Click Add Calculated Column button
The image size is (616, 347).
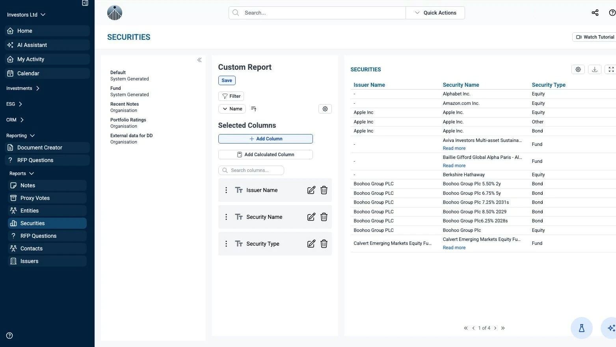pyautogui.click(x=266, y=155)
